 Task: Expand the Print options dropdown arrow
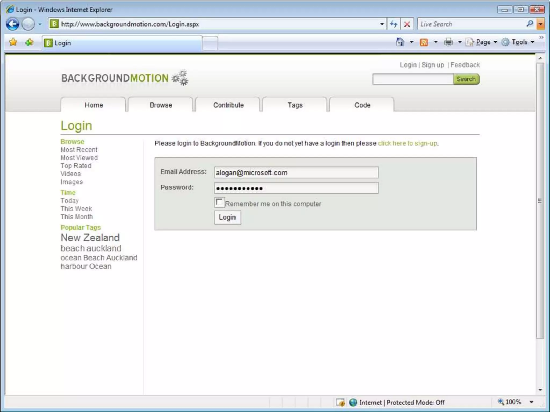coord(460,42)
